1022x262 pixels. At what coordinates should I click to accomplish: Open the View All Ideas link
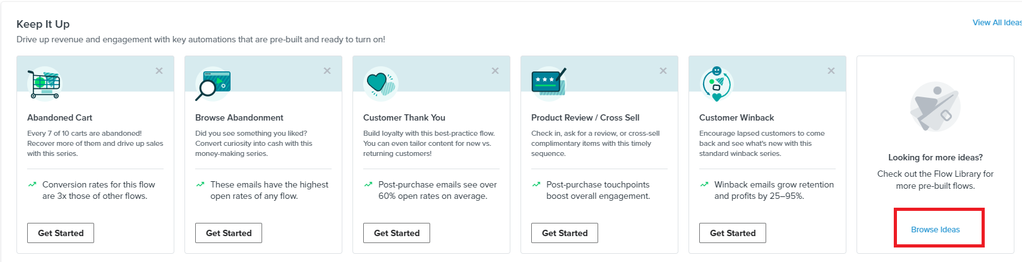pos(997,23)
